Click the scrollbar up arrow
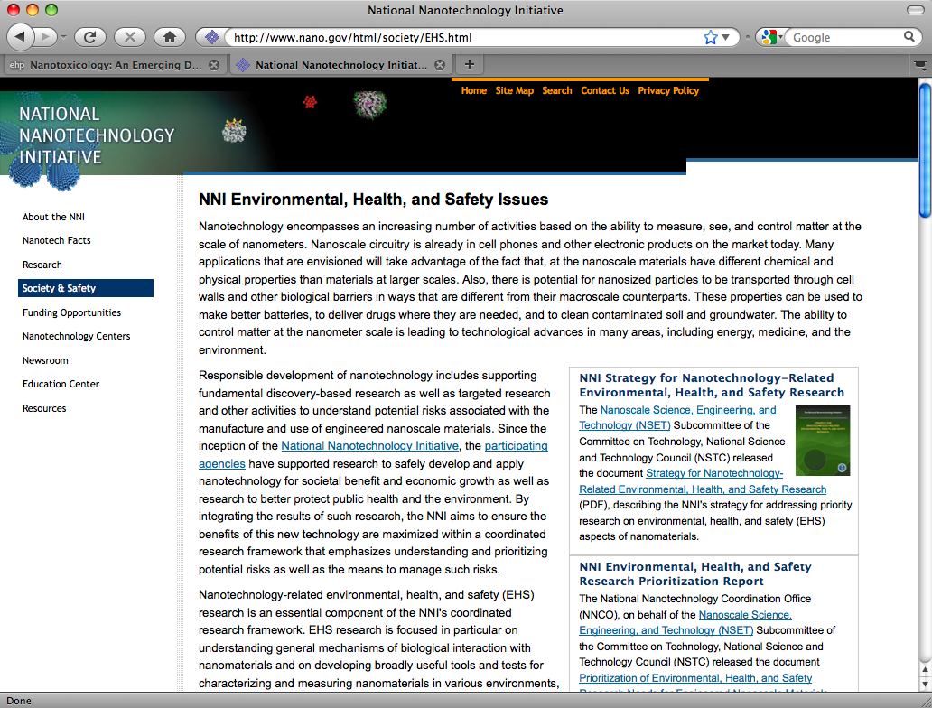Image resolution: width=932 pixels, height=708 pixels. [925, 669]
